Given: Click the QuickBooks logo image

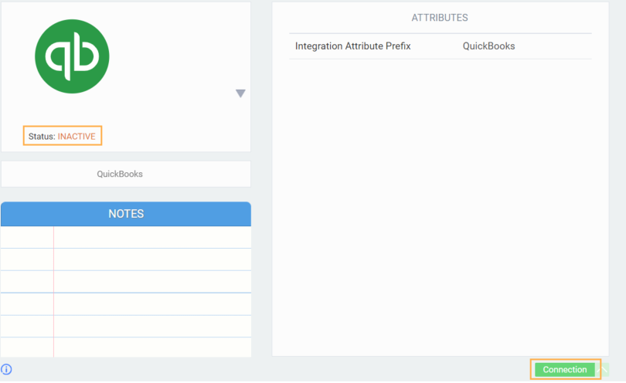Looking at the screenshot, I should (x=72, y=56).
